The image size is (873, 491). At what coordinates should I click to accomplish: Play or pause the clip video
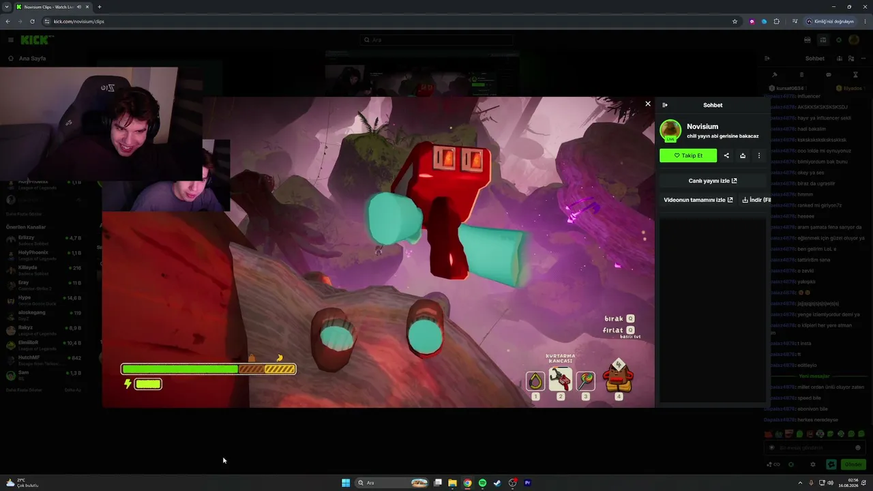pos(379,252)
